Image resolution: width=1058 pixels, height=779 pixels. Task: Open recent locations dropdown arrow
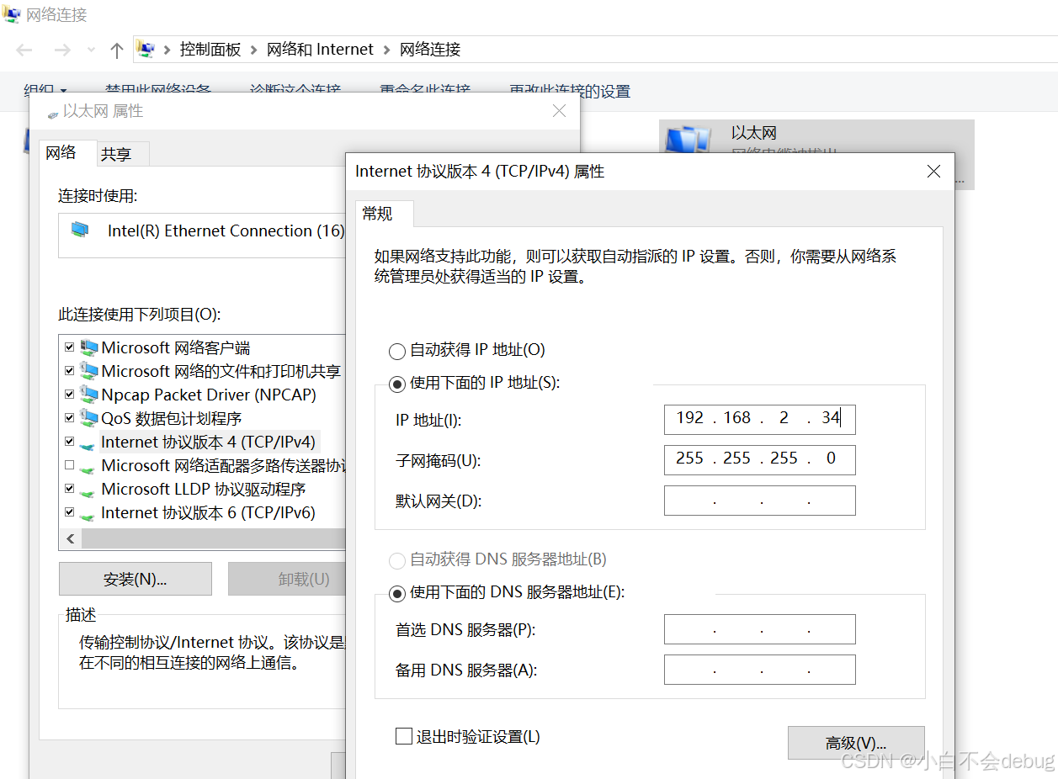pos(92,50)
